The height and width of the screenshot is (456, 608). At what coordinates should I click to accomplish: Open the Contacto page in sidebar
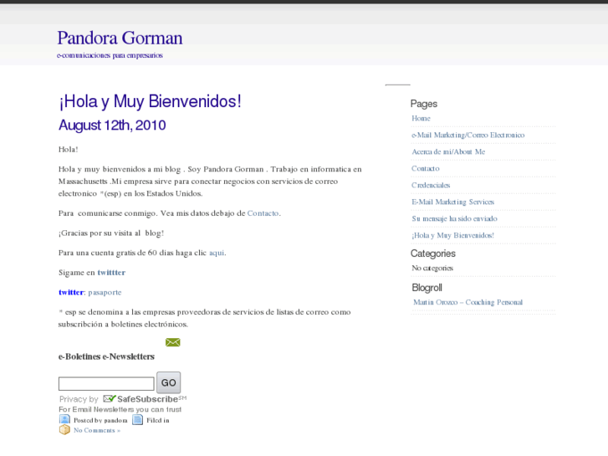[x=426, y=168]
